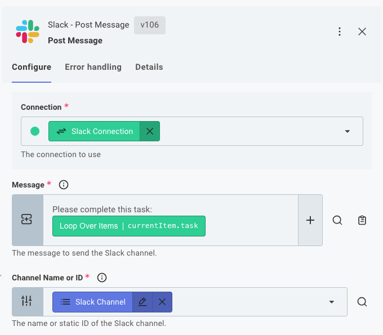Click the 'Slack - Post Message' heading
383x335 pixels.
pyautogui.click(x=88, y=25)
